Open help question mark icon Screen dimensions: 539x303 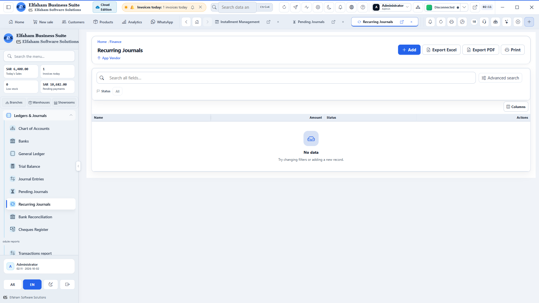tap(363, 7)
